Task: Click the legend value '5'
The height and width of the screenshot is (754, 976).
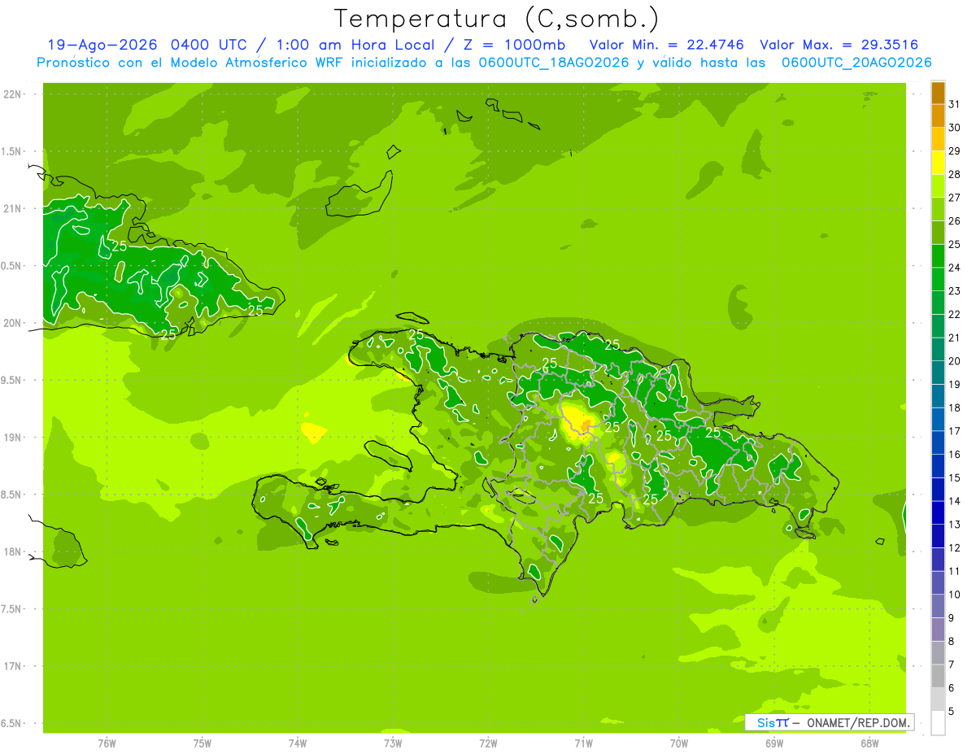Action: pyautogui.click(x=952, y=712)
